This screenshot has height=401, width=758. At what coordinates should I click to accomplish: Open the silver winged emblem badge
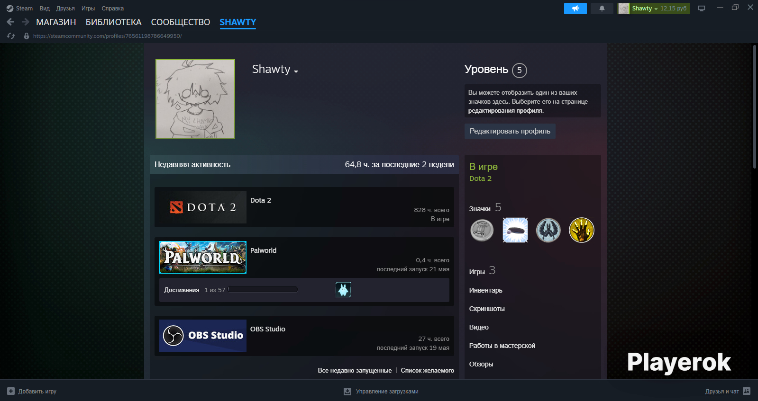coord(548,231)
